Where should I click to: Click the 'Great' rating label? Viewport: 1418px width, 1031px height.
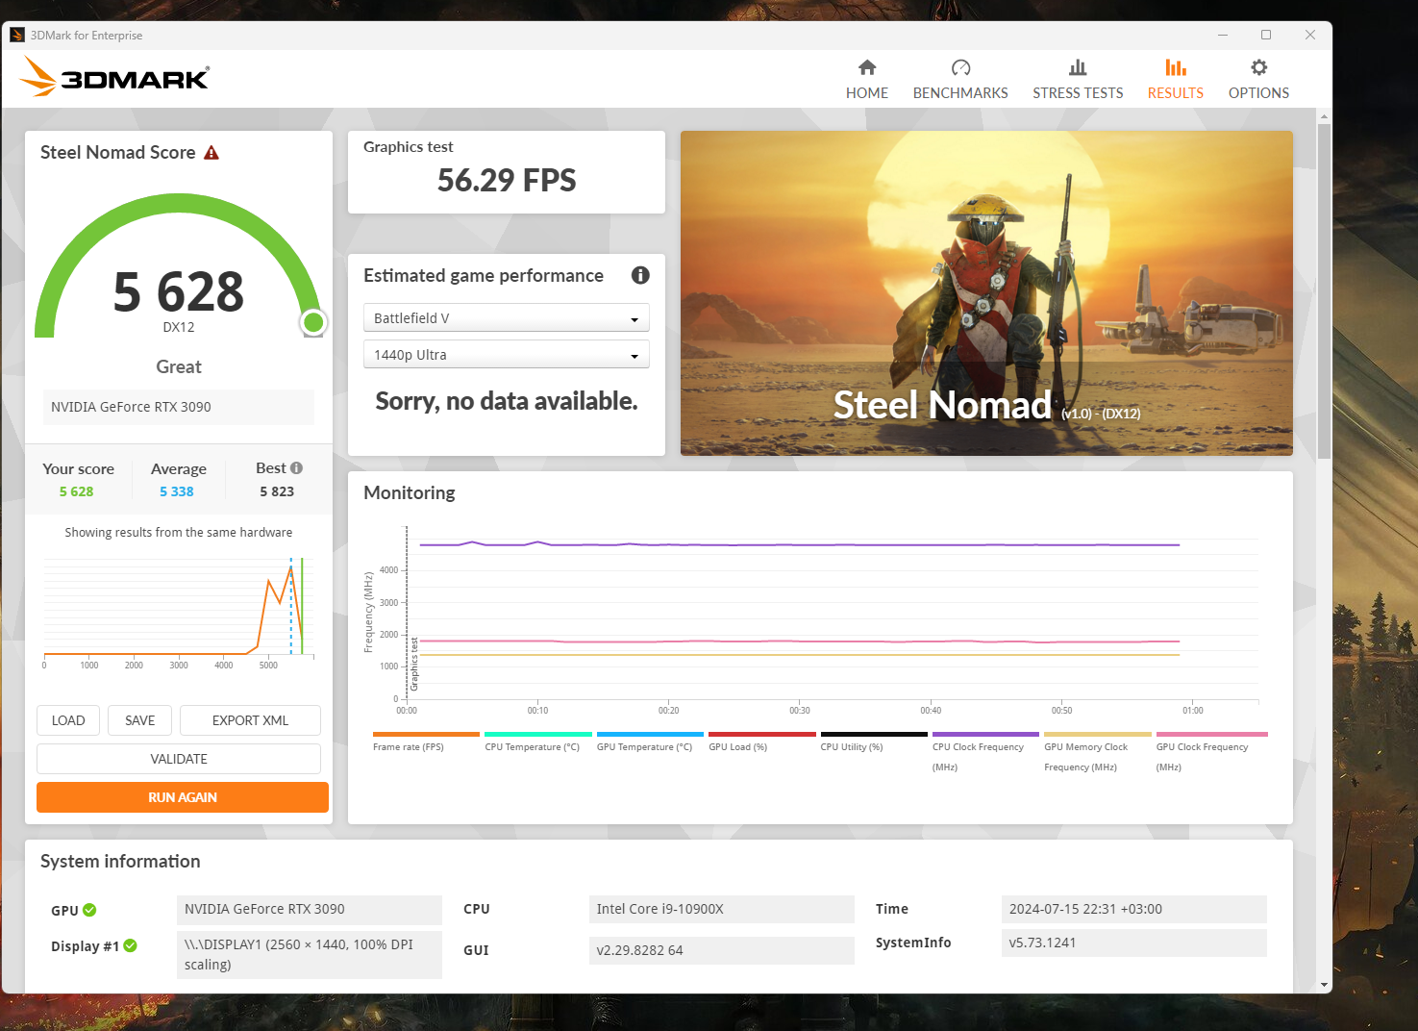[x=179, y=366]
